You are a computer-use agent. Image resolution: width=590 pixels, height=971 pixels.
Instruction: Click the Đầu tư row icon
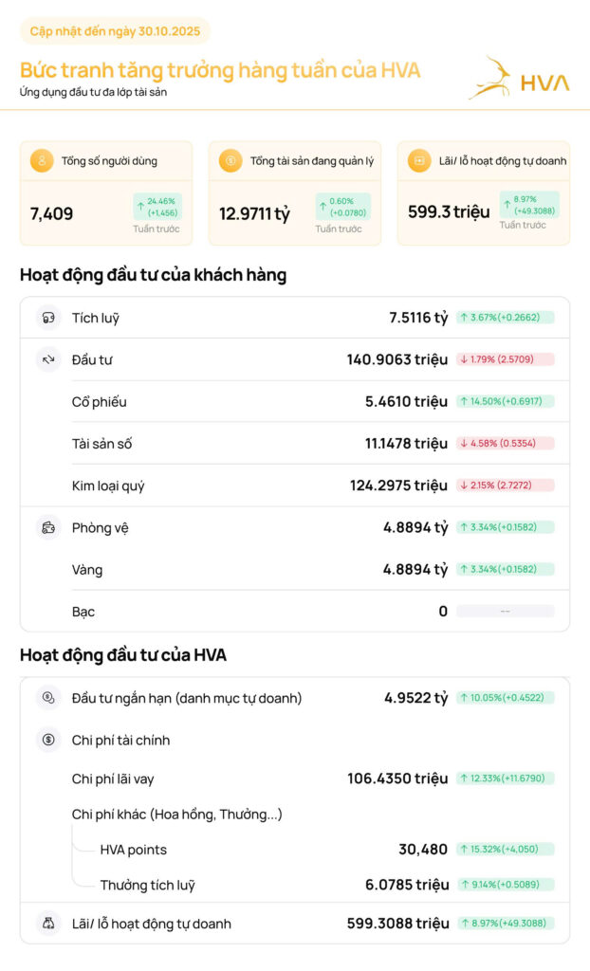pyautogui.click(x=48, y=359)
